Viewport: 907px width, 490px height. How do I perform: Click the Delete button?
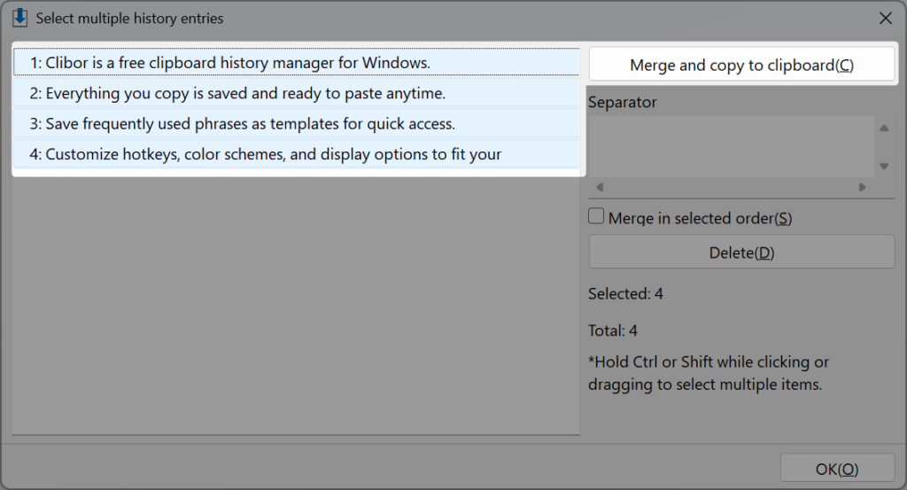pos(741,253)
